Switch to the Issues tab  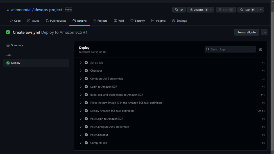[33, 21]
